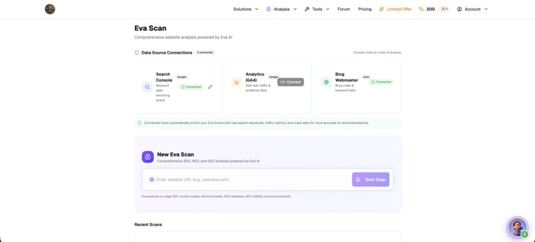Open the Analysis dropdown menu
The height and width of the screenshot is (242, 535).
click(x=281, y=9)
